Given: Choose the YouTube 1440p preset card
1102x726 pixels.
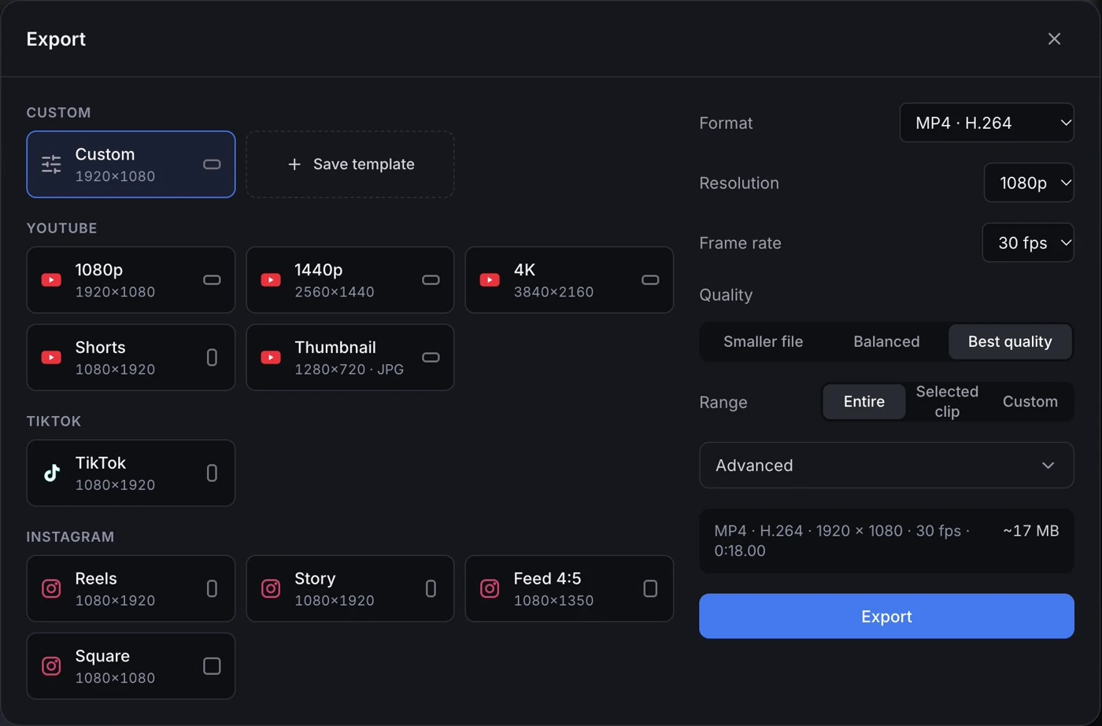Looking at the screenshot, I should point(350,280).
